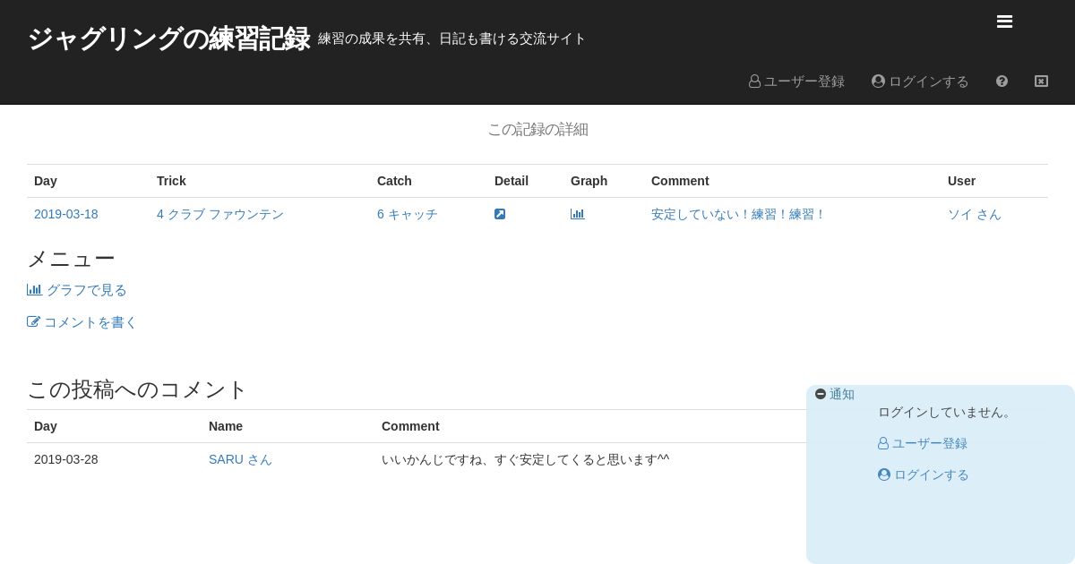
Task: Open the hamburger menu in header
Action: [x=1004, y=22]
